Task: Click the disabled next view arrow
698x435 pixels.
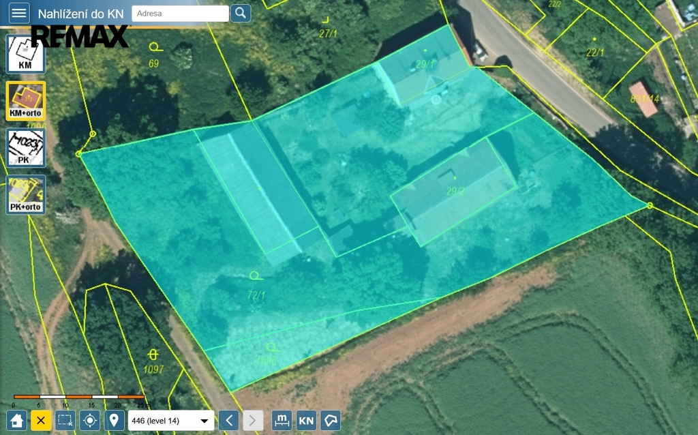Action: pyautogui.click(x=253, y=420)
